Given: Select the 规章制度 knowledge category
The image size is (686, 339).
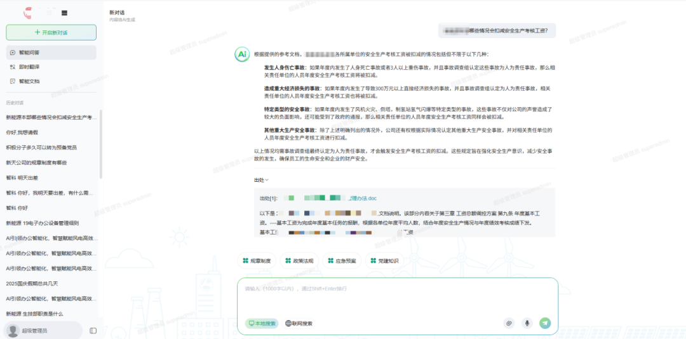Looking at the screenshot, I should [x=256, y=260].
